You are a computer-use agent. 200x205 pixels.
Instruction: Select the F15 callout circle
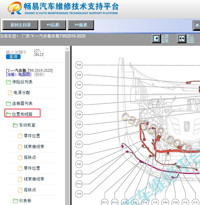tap(155, 202)
